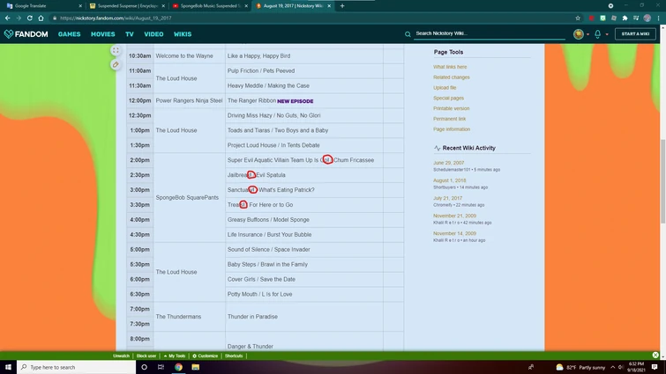This screenshot has width=666, height=374.
Task: Close the bottom toolbar with X icon
Action: [x=655, y=355]
